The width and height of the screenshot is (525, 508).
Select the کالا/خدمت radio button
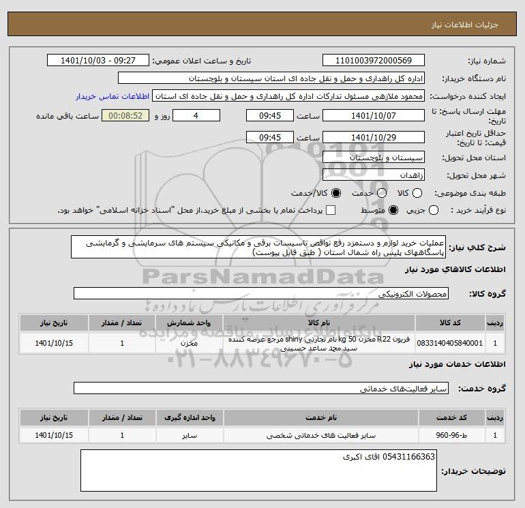pos(336,193)
